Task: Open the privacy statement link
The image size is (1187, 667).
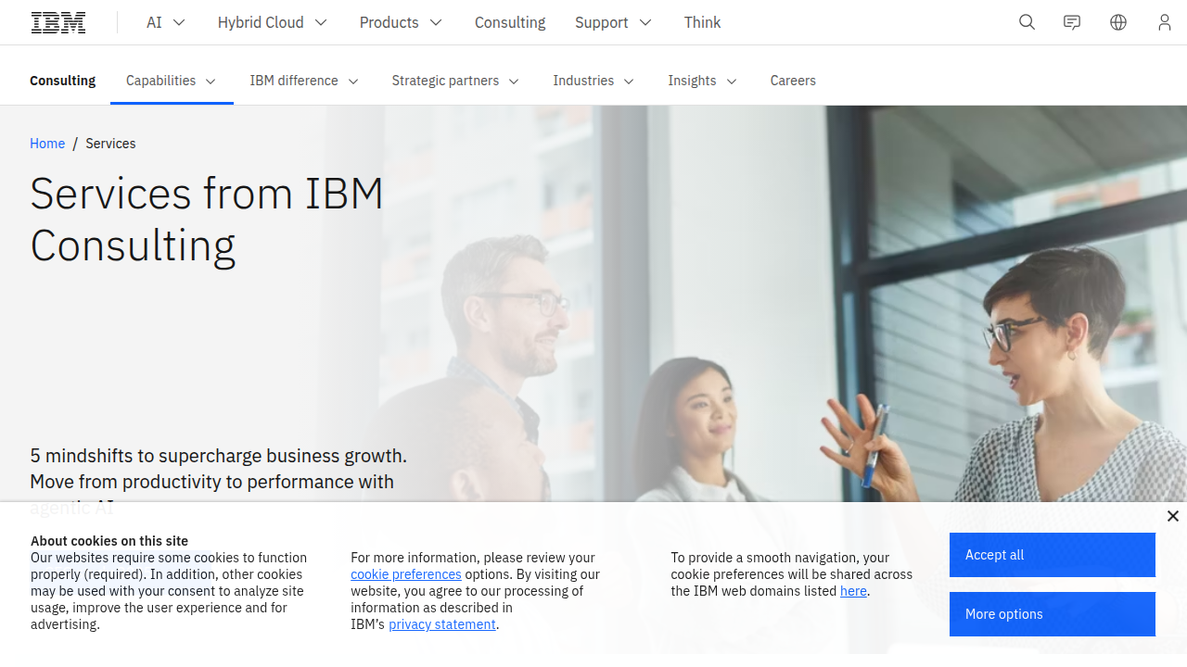Action: pos(441,624)
